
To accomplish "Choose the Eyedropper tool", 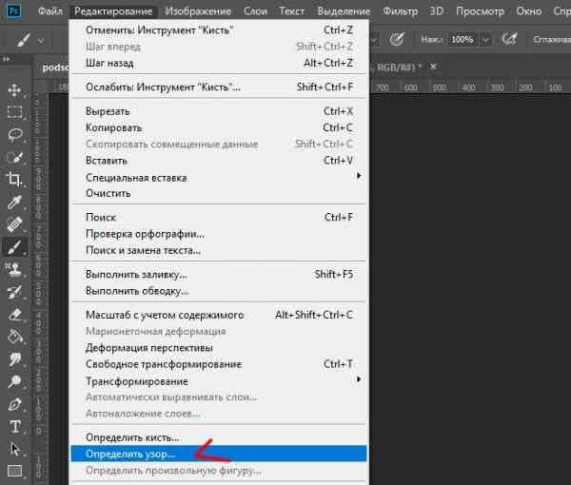I will tap(15, 202).
